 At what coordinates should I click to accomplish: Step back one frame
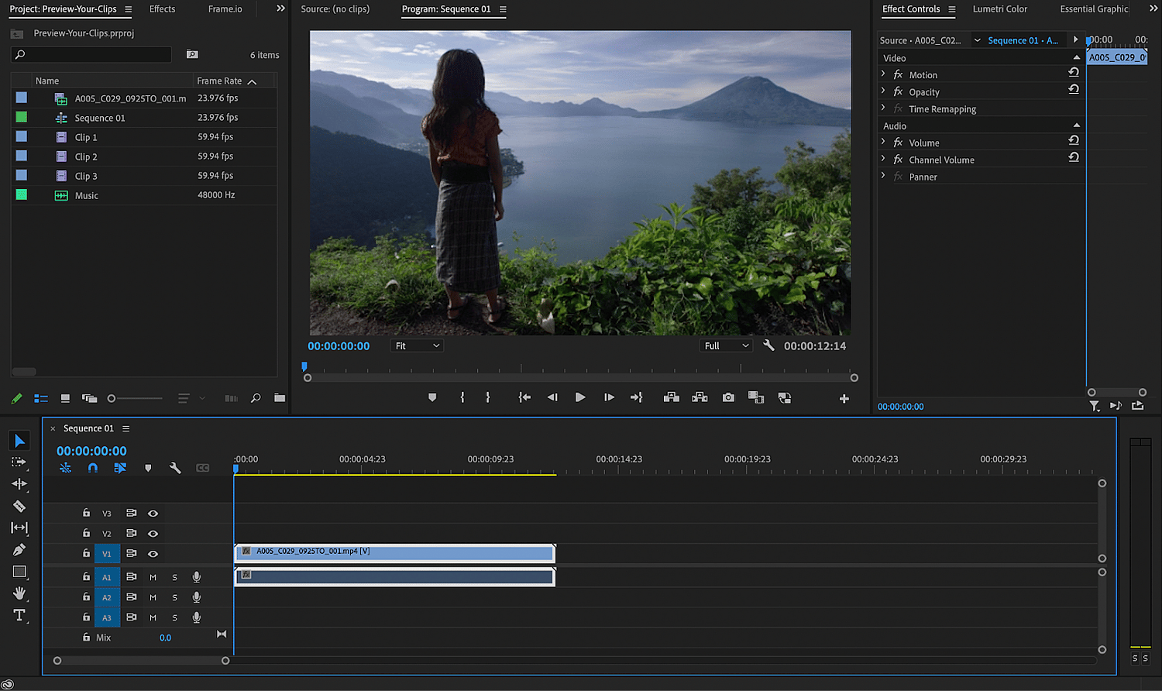(x=552, y=397)
